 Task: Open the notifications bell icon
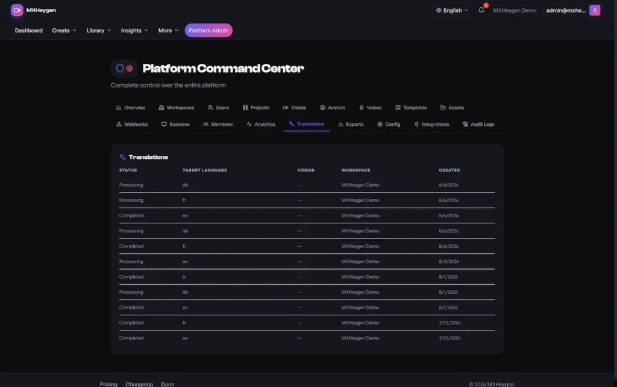click(481, 10)
